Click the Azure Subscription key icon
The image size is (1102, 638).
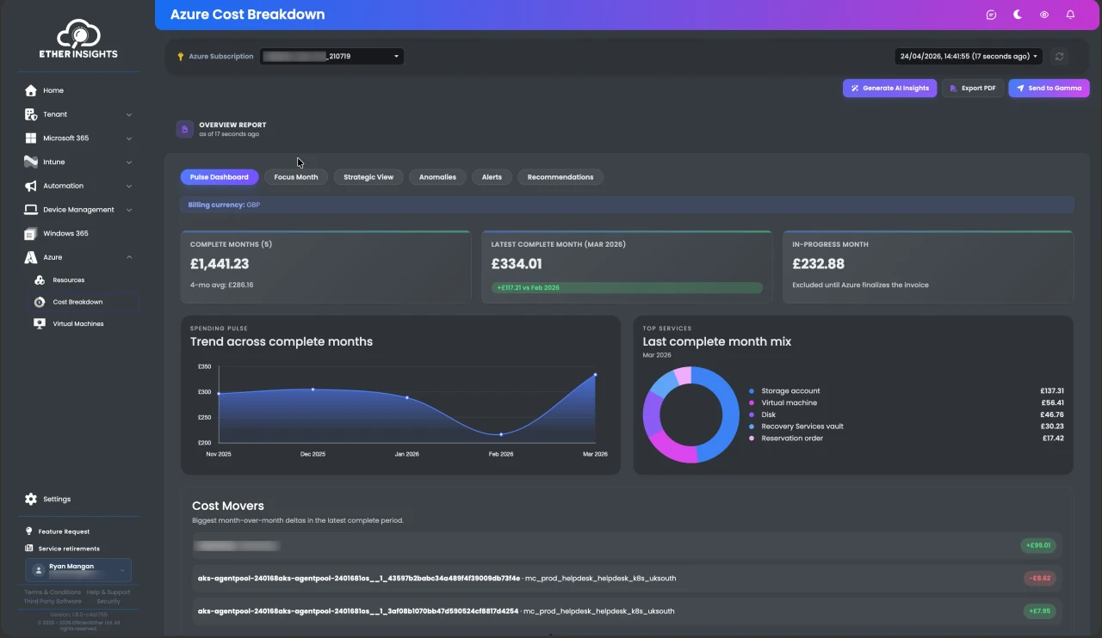(x=181, y=57)
